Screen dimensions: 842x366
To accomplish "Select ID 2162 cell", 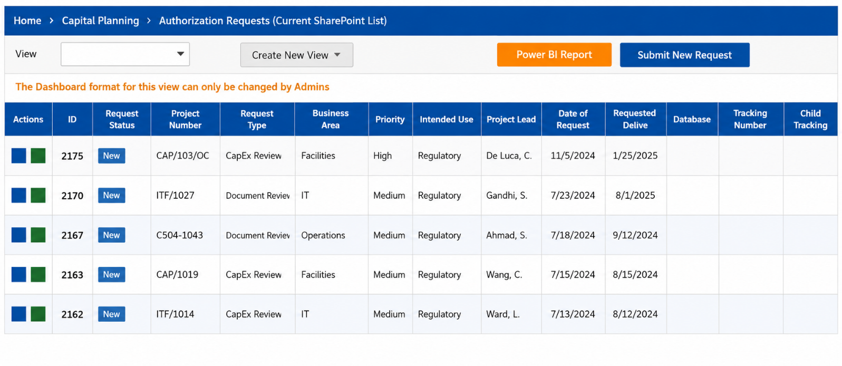I will [x=72, y=314].
